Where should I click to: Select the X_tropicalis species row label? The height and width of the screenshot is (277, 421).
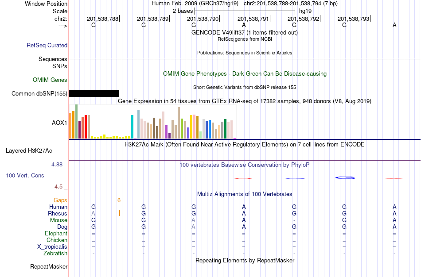(x=52, y=247)
